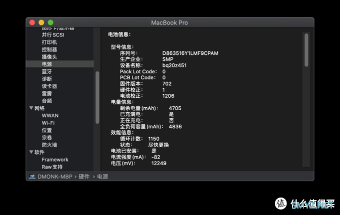
Task: Click the MacBook Pro window title
Action: pos(169,23)
